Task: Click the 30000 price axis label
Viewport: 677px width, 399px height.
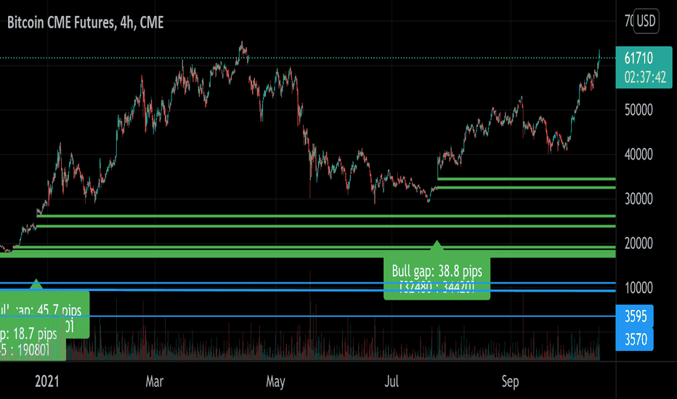Action: (639, 199)
